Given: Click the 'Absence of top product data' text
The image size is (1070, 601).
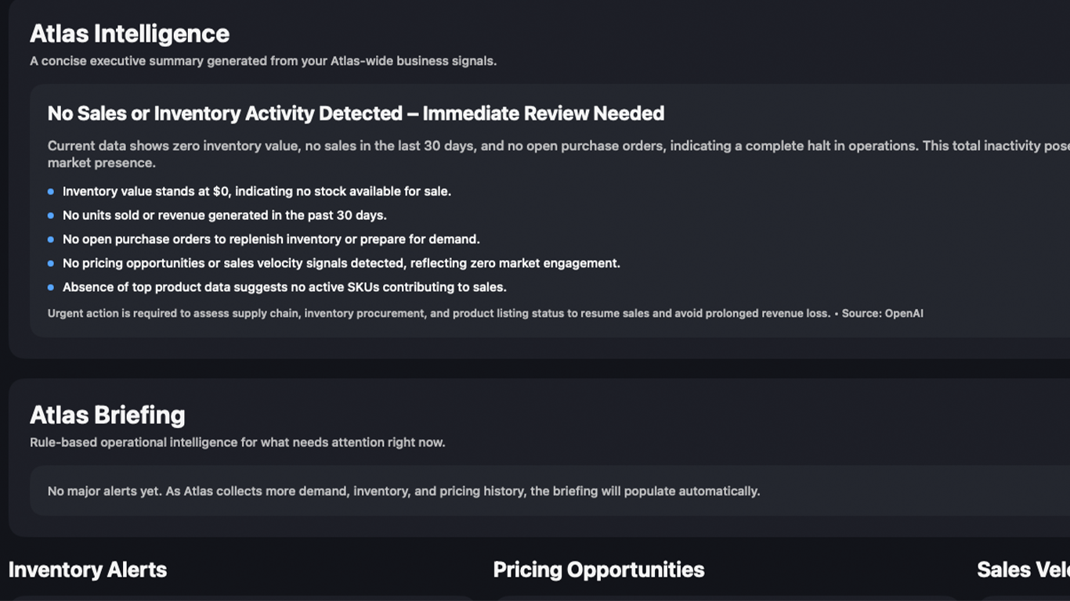Looking at the screenshot, I should 284,287.
